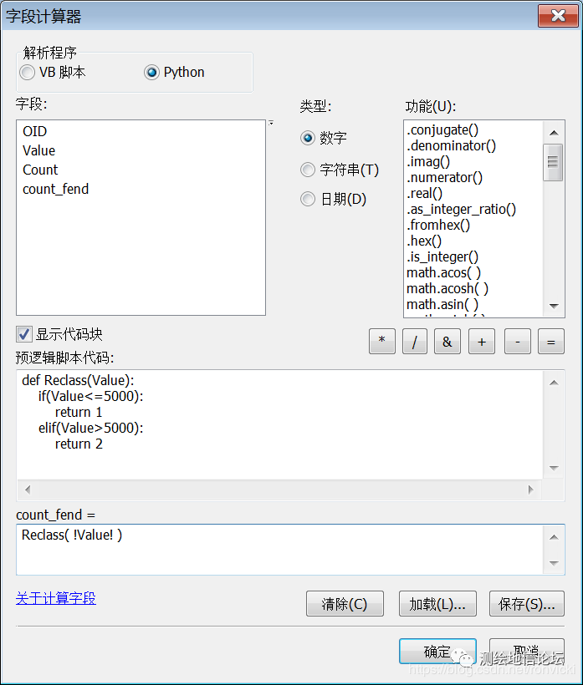Open the 关于计算字段 help link
This screenshot has width=583, height=685.
point(56,598)
